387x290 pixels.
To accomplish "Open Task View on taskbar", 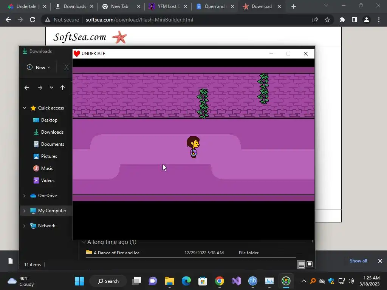I will click(136, 281).
